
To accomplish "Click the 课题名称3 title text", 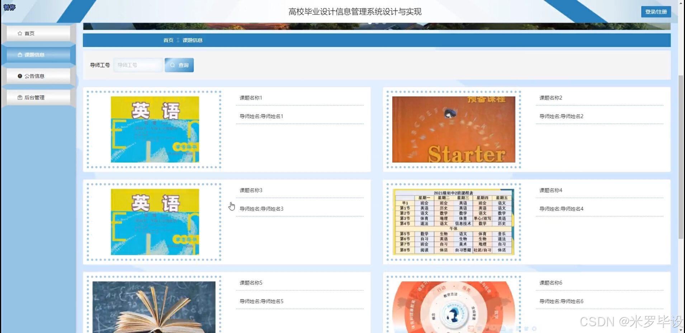I will [251, 191].
